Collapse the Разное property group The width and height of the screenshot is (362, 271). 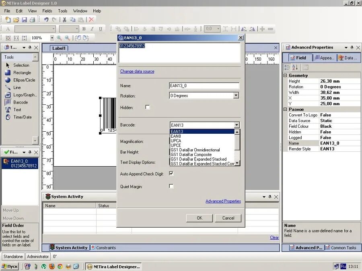click(x=285, y=109)
